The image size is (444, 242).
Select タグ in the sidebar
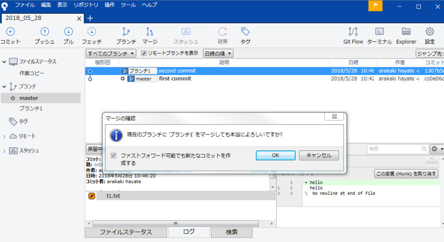pos(23,122)
